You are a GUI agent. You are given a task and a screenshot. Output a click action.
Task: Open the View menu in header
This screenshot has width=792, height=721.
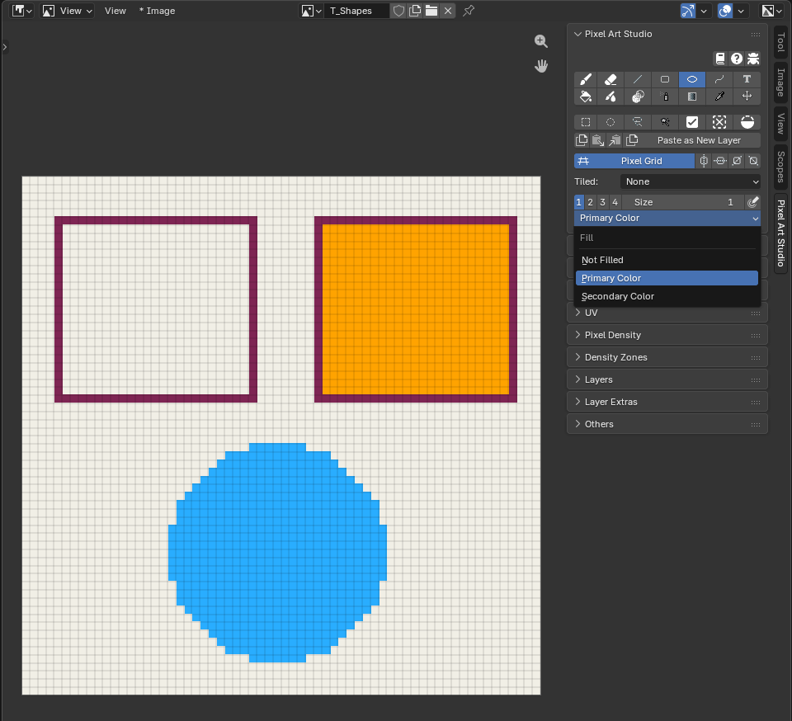(115, 11)
